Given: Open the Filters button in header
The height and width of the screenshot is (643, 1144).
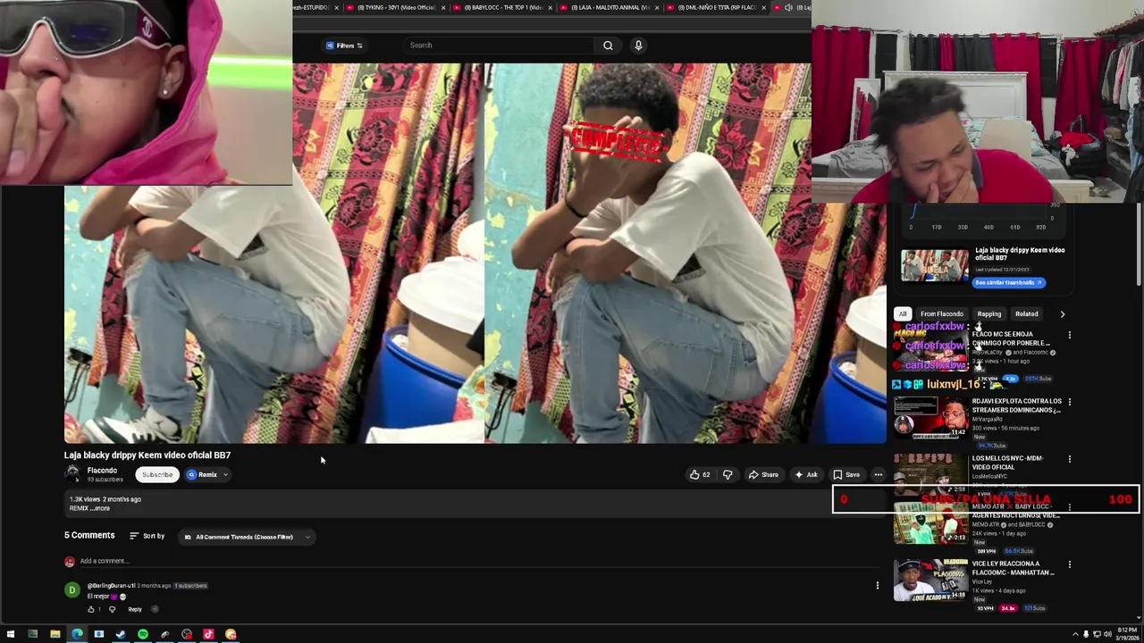Looking at the screenshot, I should click(344, 46).
